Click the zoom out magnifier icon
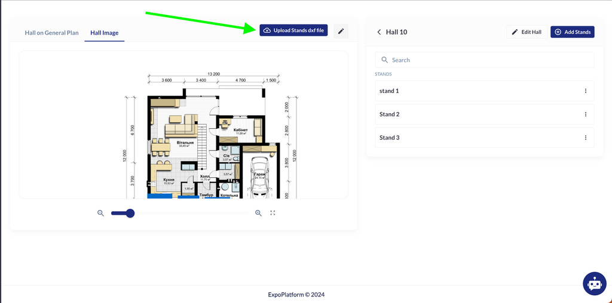The image size is (612, 303). pos(101,213)
